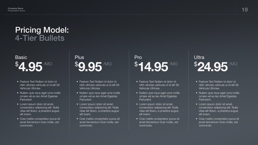Image resolution: width=258 pixels, height=145 pixels.
Task: Click the /MO label beside 4.95
Action: point(48,64)
